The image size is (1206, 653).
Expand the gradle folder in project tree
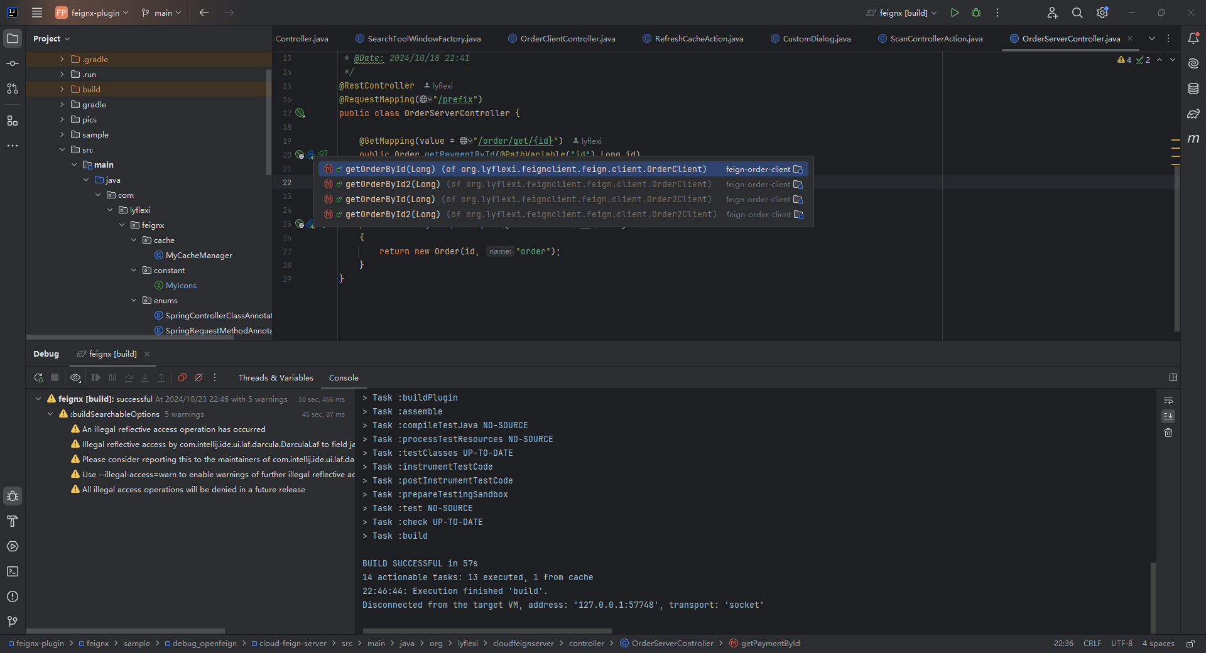[62, 104]
